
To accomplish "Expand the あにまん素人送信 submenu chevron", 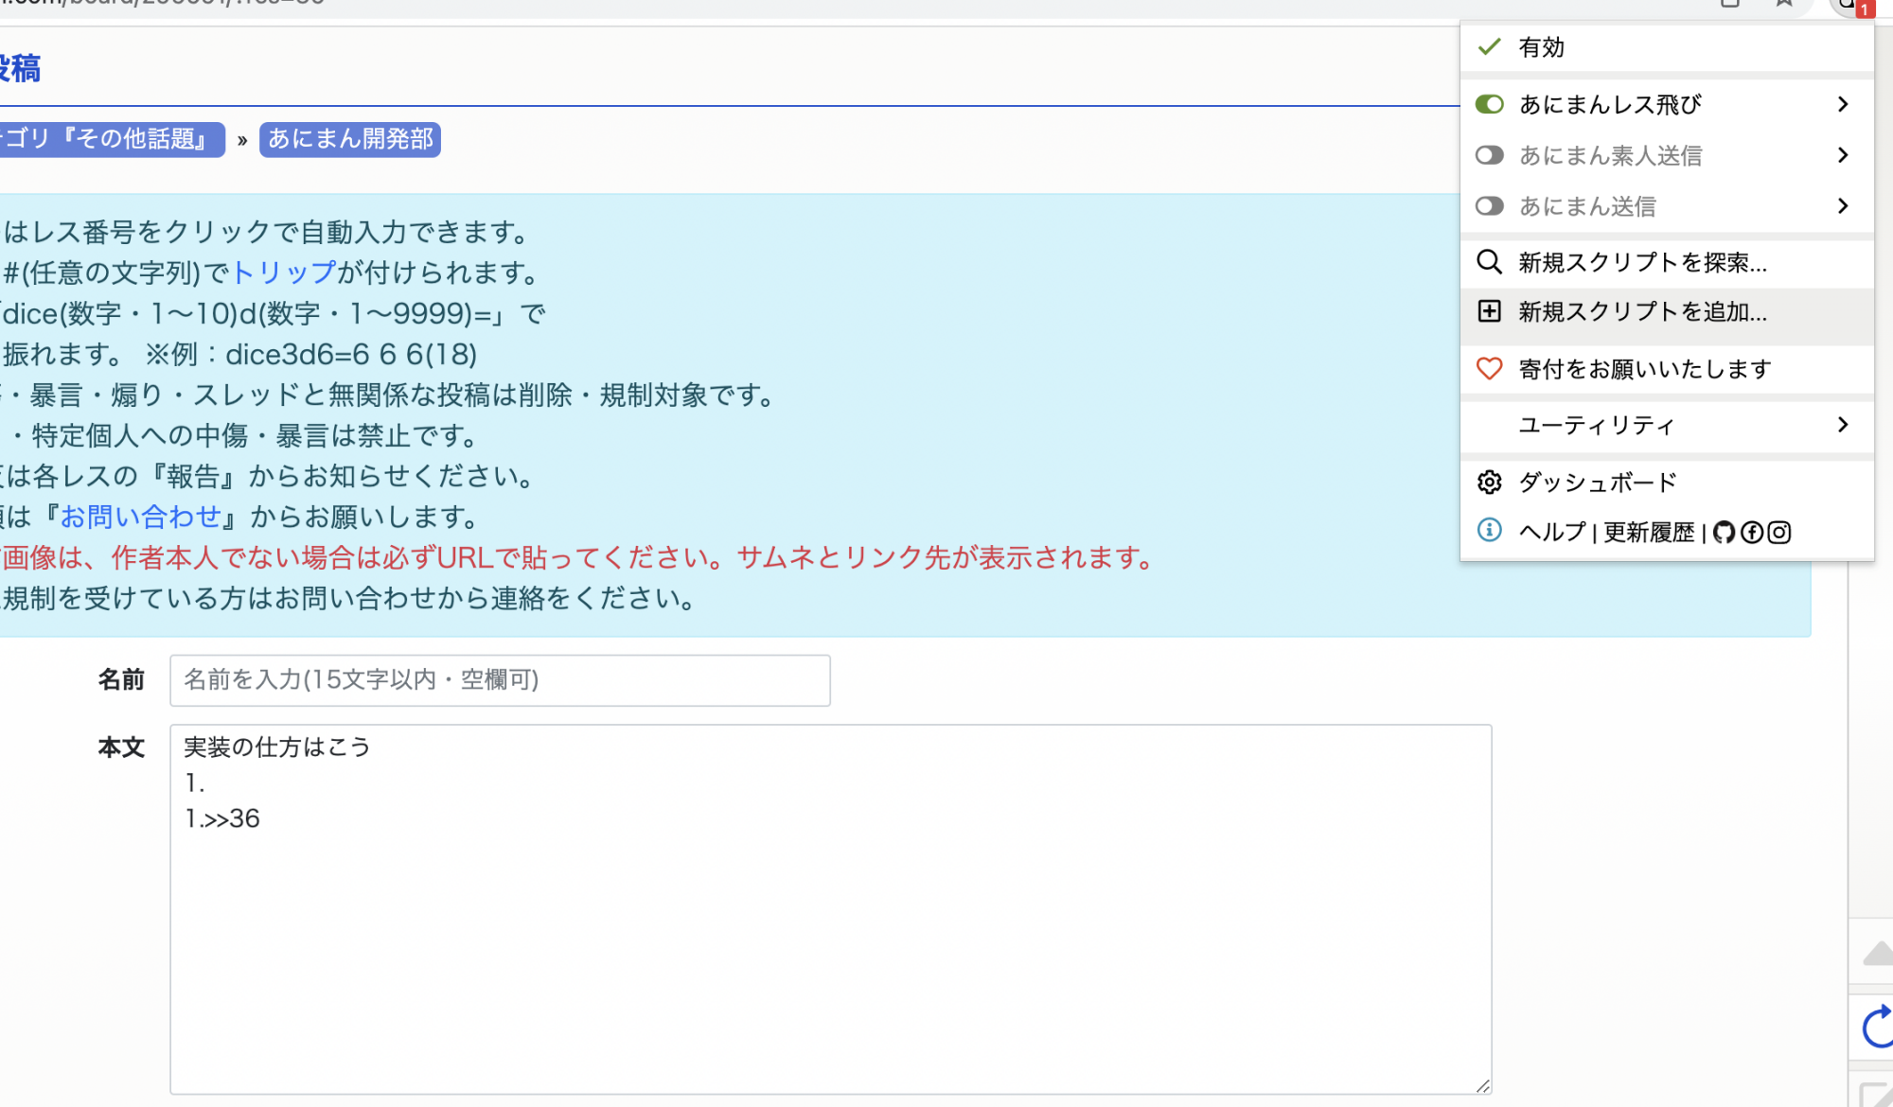I will coord(1842,155).
